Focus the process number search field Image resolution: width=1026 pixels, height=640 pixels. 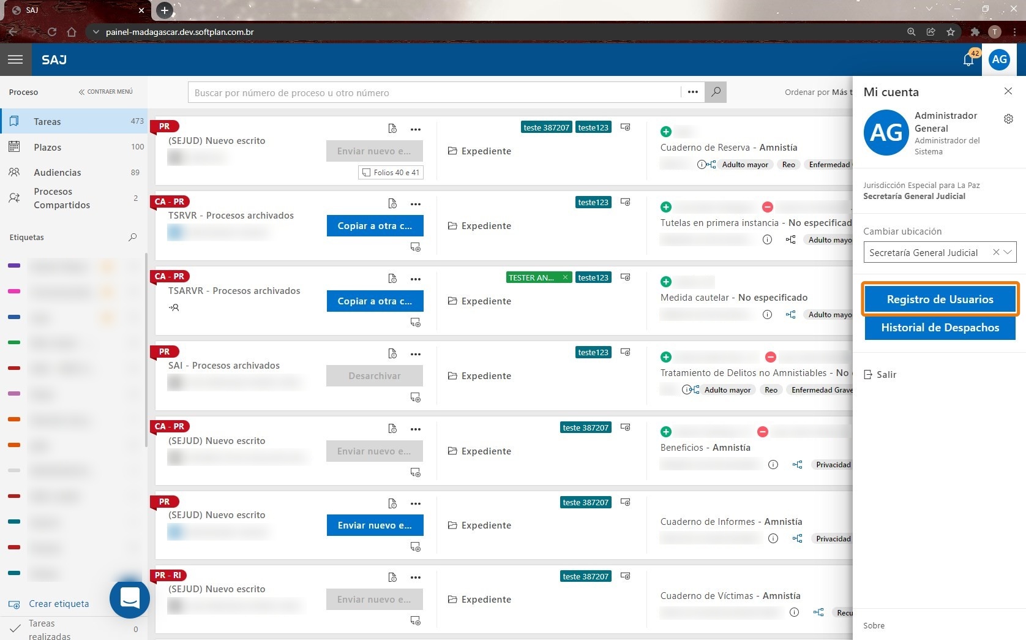point(435,92)
